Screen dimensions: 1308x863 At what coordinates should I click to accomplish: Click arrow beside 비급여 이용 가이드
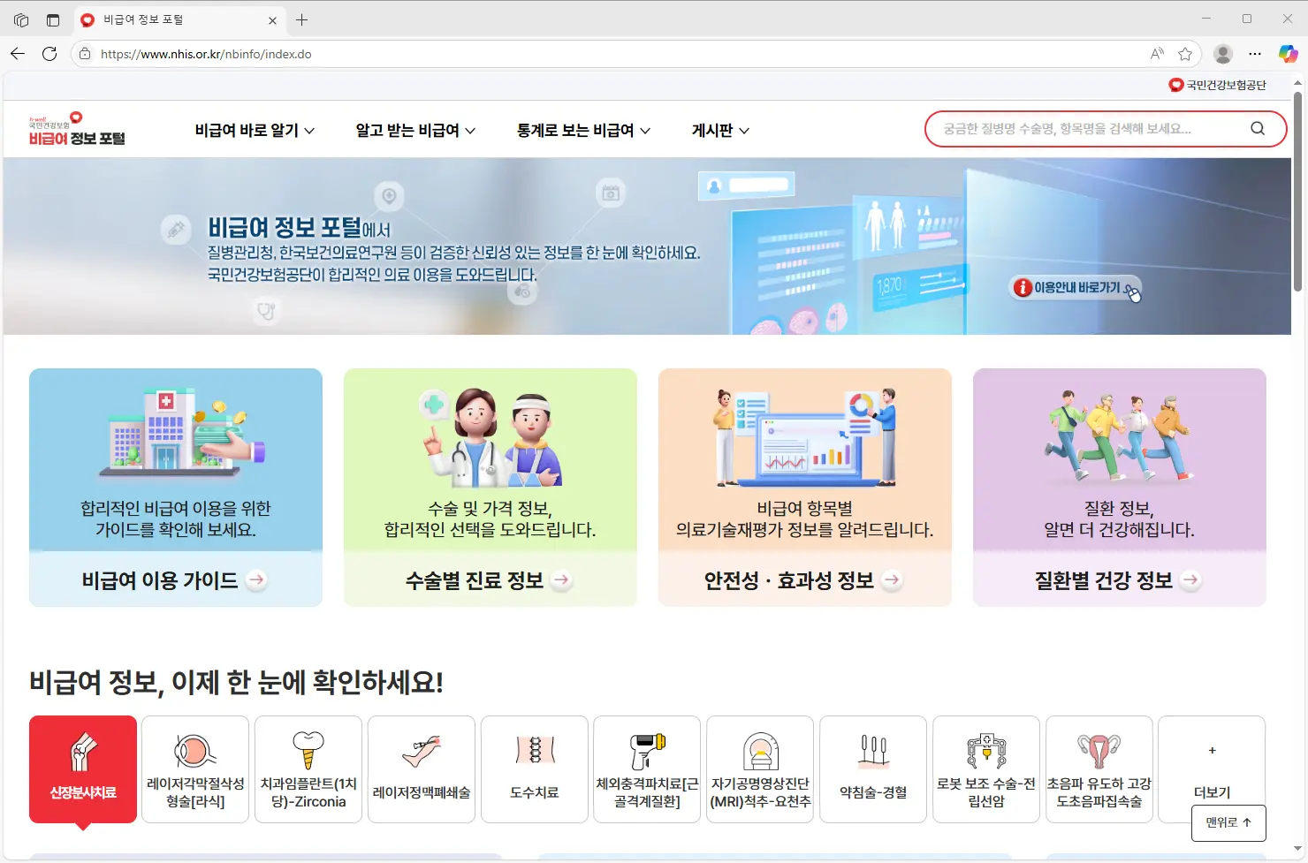pyautogui.click(x=256, y=579)
